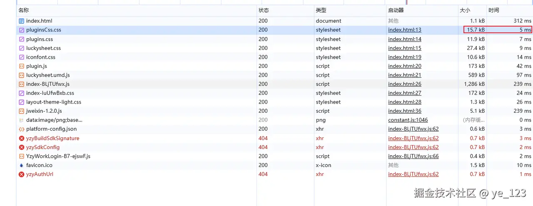The image size is (533, 206).
Task: Click the script icon beside index-BLjTUfwx.js request
Action: tap(22, 84)
